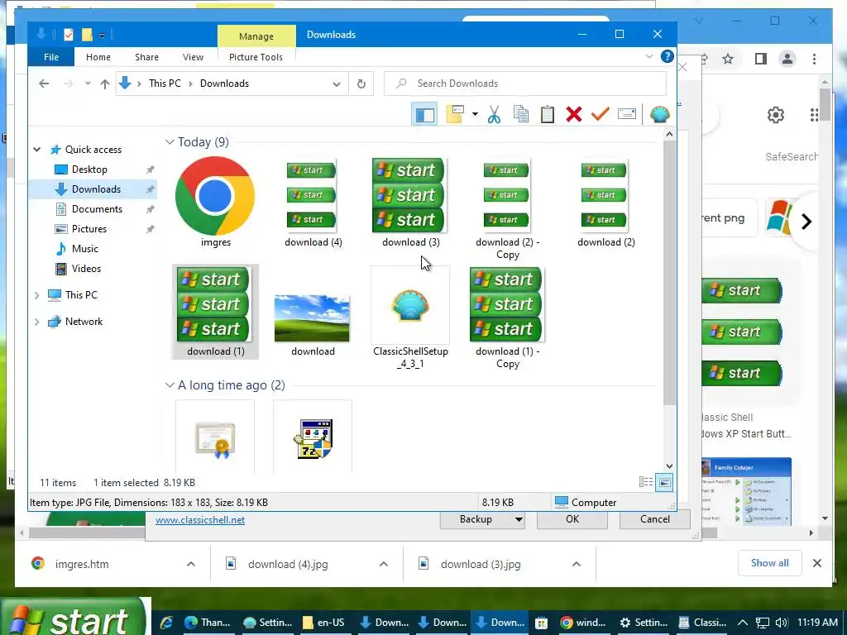Select the download landscape image file

[312, 324]
